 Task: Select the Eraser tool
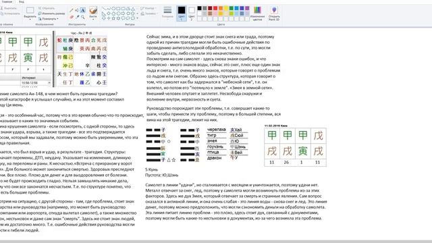coord(72,17)
